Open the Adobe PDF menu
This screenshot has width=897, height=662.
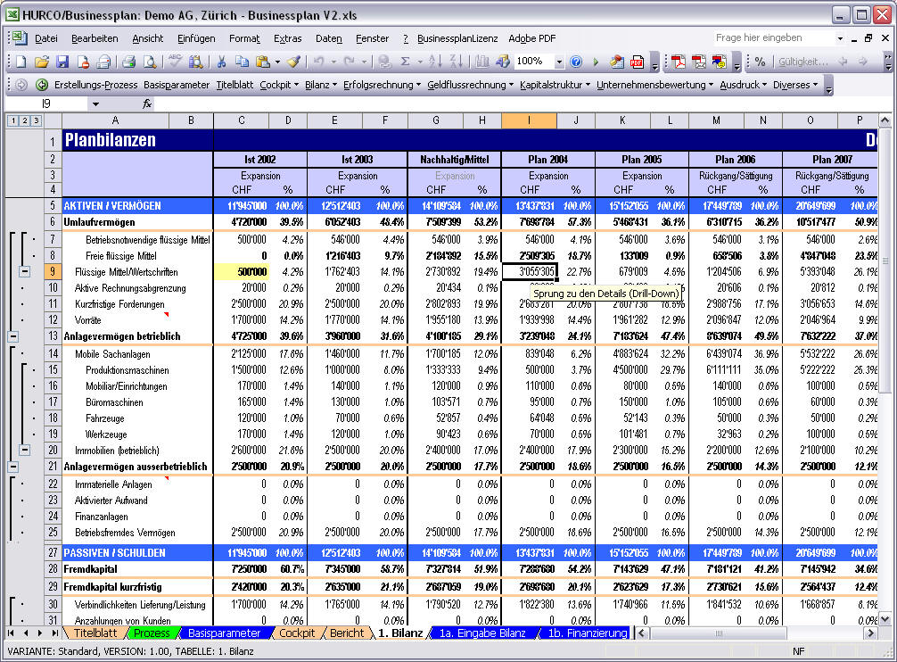pyautogui.click(x=531, y=38)
